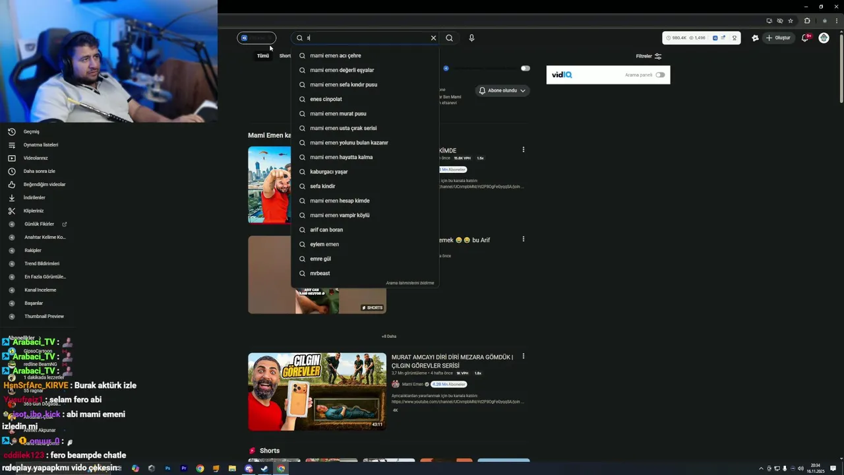Bookmark page with the star icon
Screen dimensions: 844x475
pyautogui.click(x=791, y=20)
